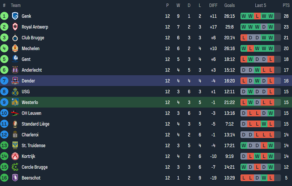Click Royal Antwerp's grey draw badge
The width and height of the screenshot is (292, 186).
264,27
